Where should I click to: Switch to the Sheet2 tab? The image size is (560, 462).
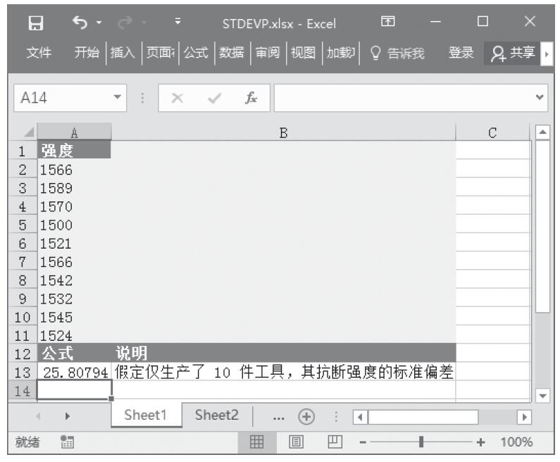216,416
